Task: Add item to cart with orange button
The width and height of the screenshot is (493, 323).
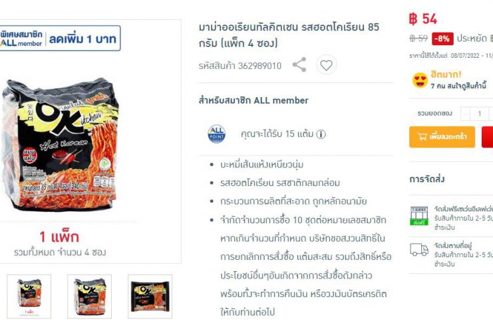Action: [x=442, y=137]
